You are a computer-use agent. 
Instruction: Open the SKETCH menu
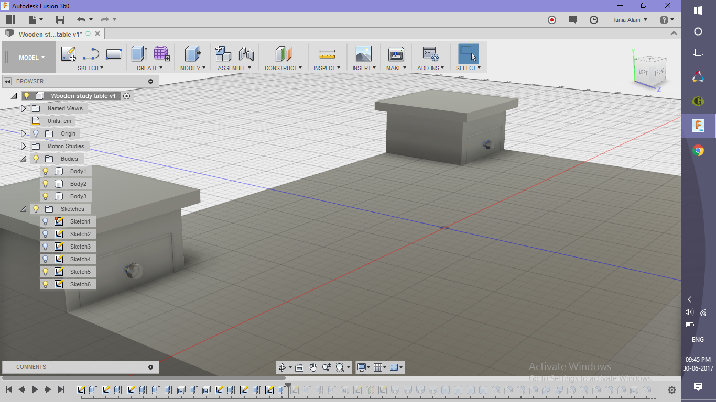(x=90, y=68)
